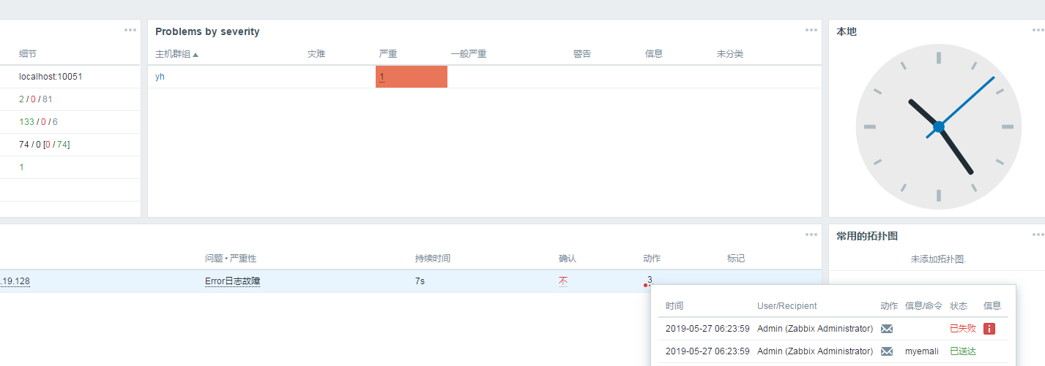Click the 一般严重 column header
This screenshot has height=366, width=1045.
click(x=469, y=54)
